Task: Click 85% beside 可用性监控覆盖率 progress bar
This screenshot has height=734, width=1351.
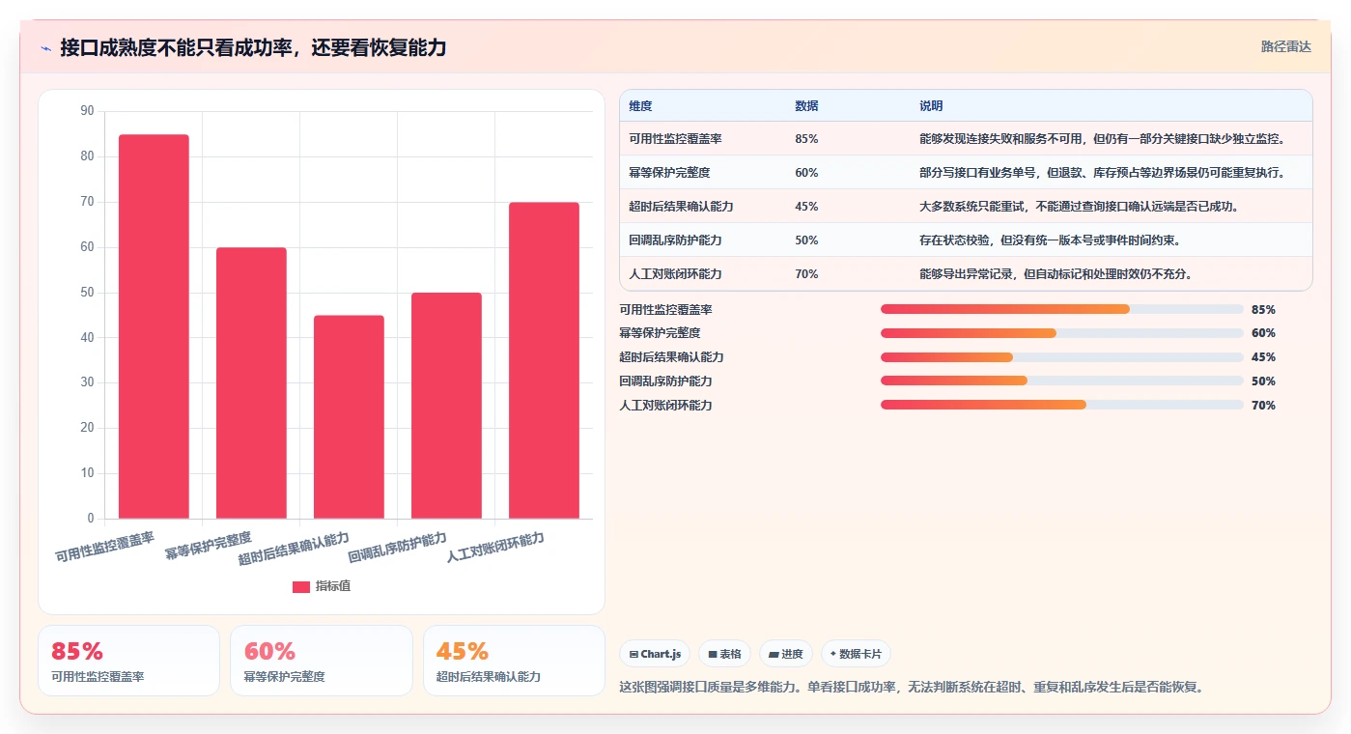Action: (x=1263, y=310)
